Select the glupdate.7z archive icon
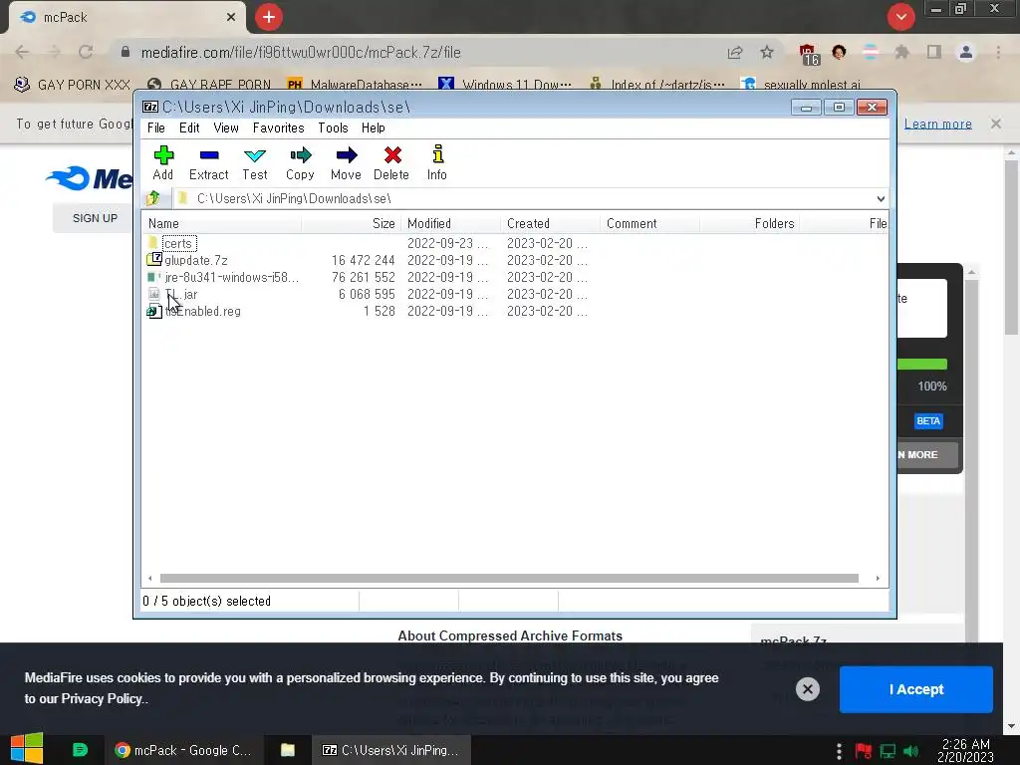This screenshot has height=765, width=1020. (154, 260)
